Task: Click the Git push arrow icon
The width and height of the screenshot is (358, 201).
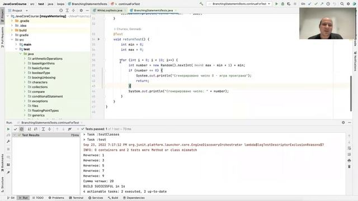Action: [x=322, y=4]
